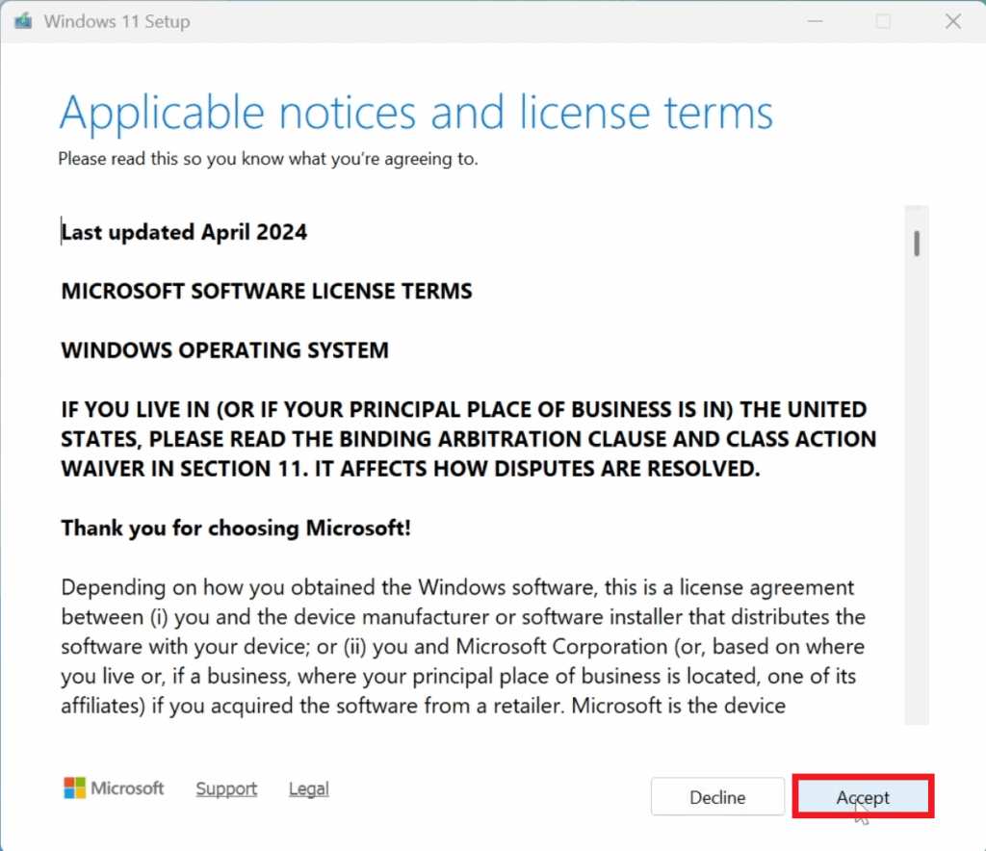Click the "Please read this" subtitle text

[x=268, y=159]
